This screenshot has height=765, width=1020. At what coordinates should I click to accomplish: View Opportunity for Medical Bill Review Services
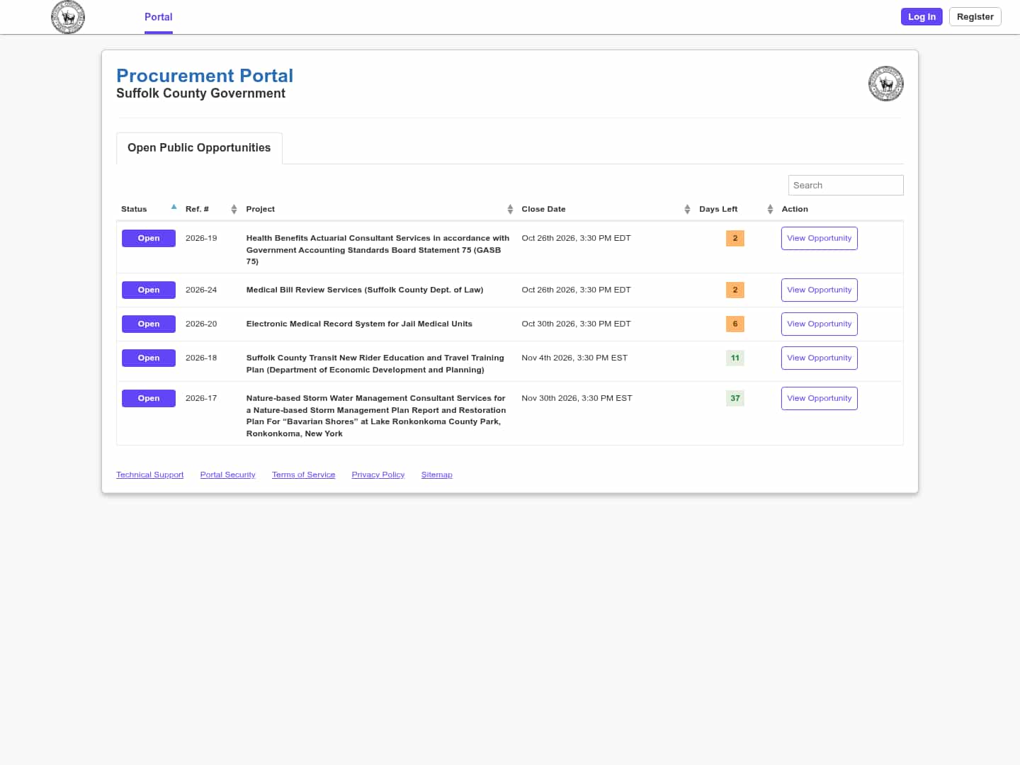820,290
